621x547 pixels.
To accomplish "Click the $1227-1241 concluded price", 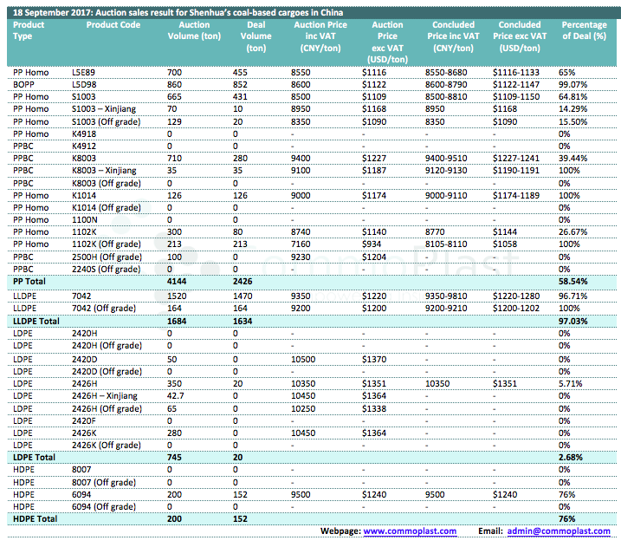I will (516, 158).
